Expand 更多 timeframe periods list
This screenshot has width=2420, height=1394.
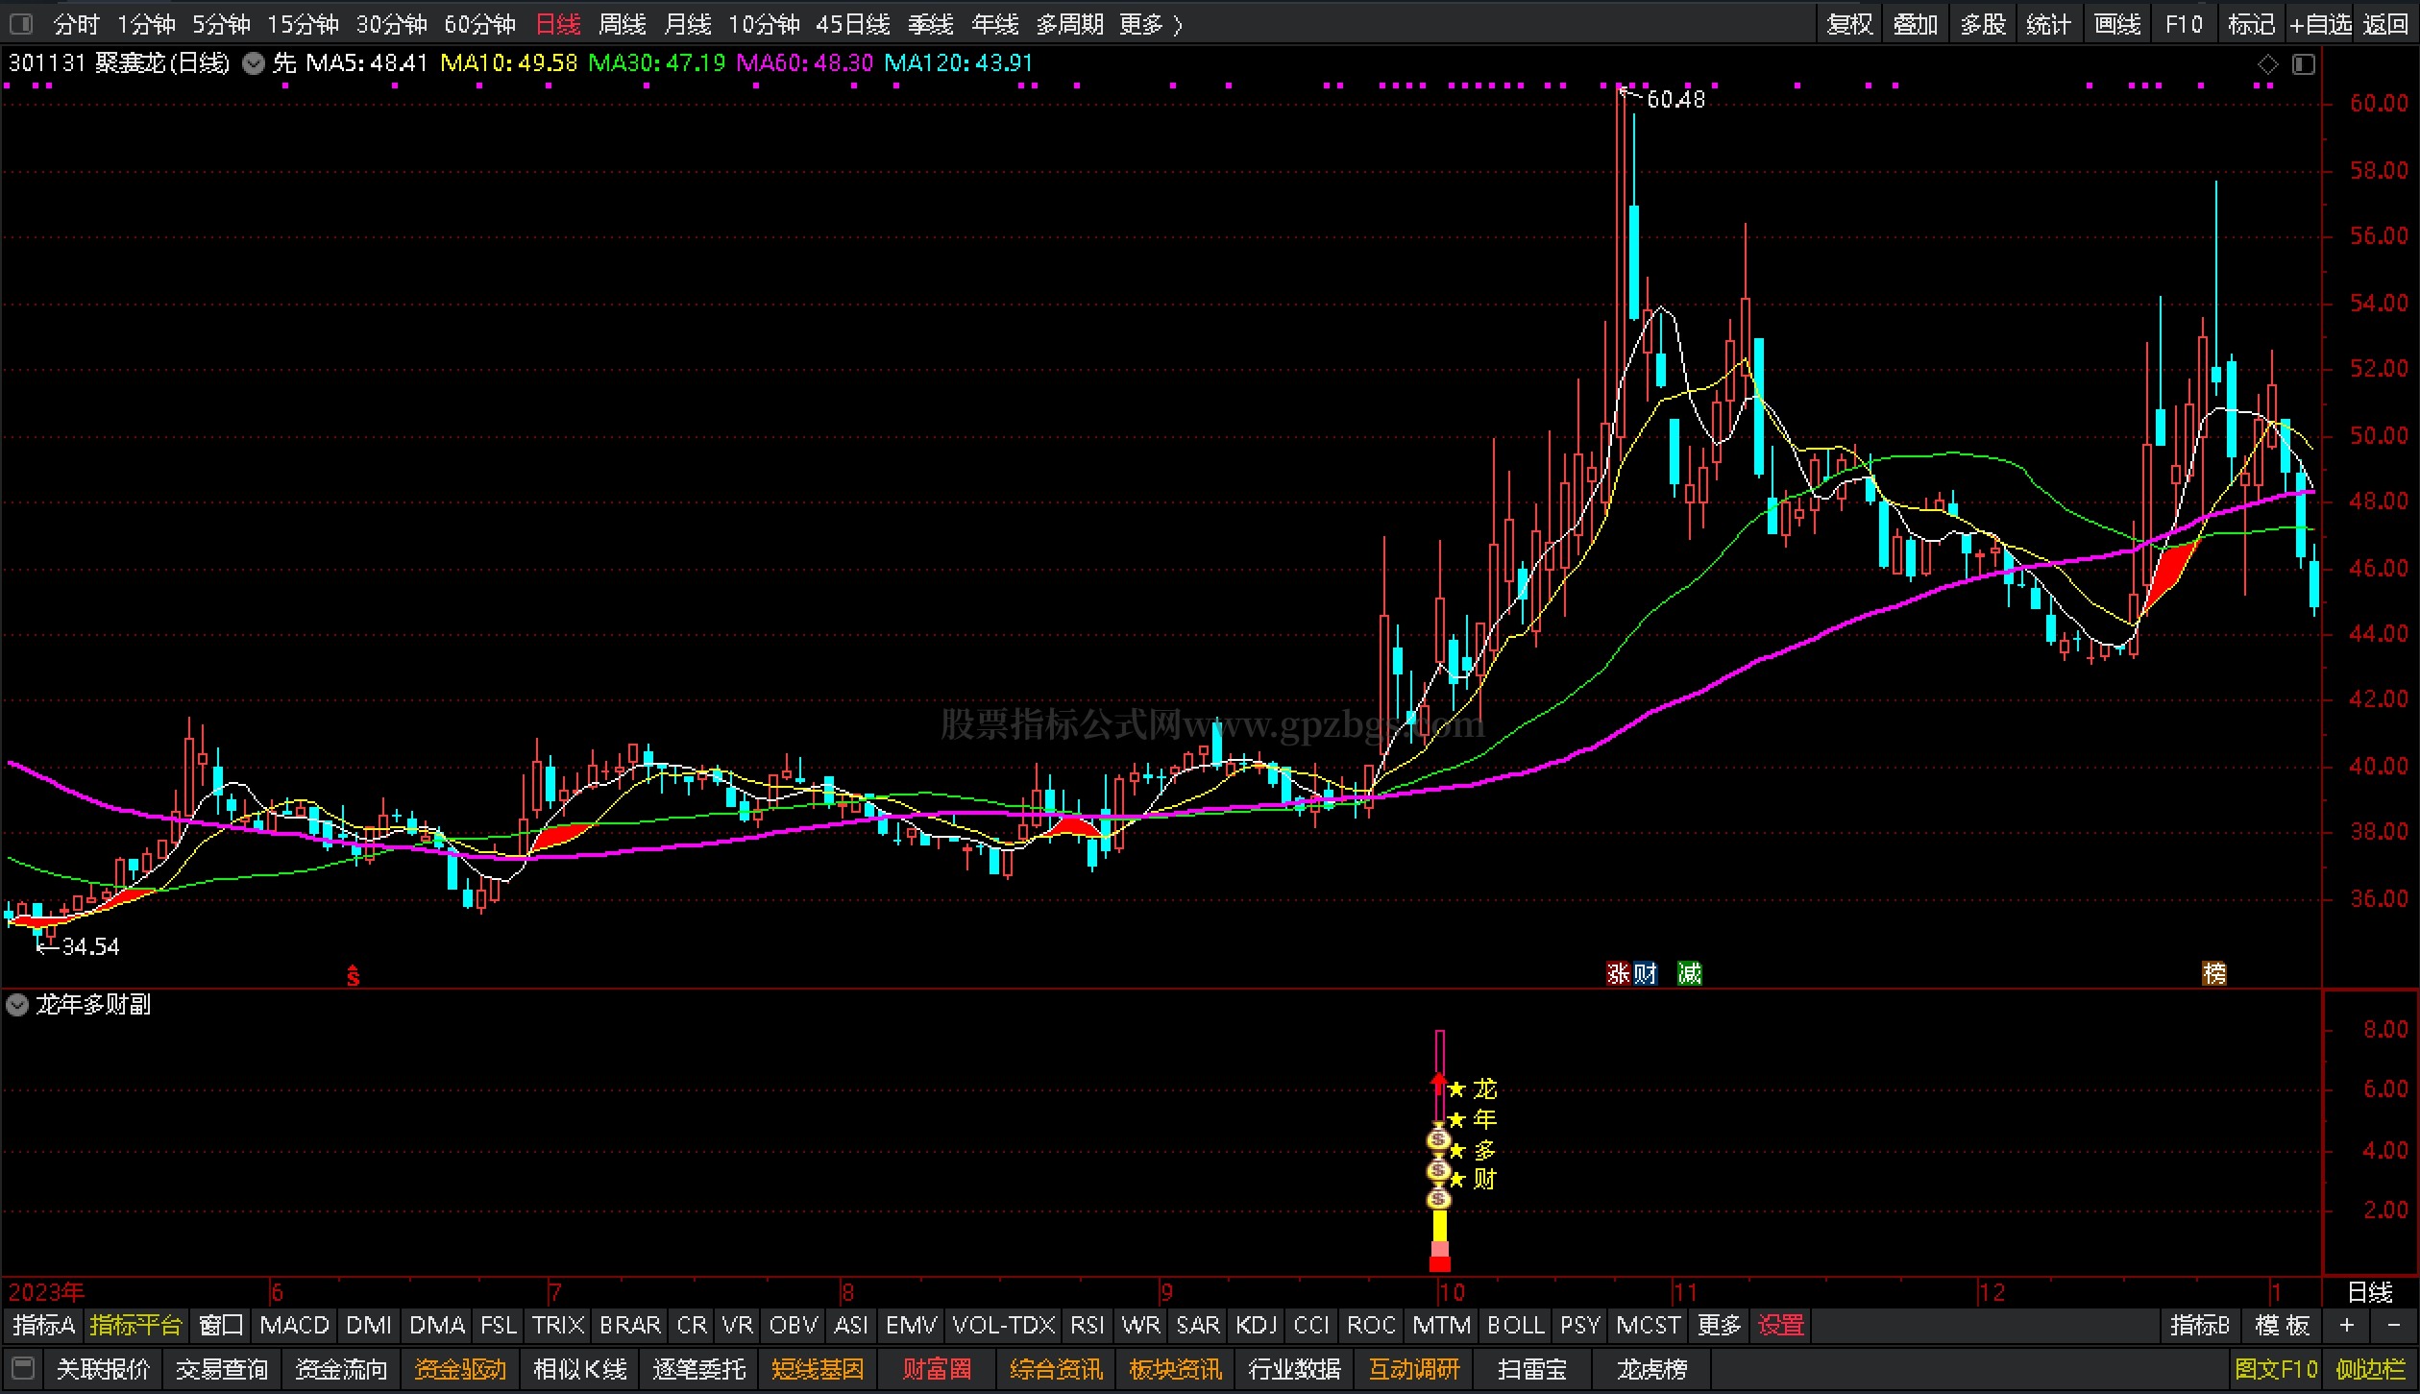pyautogui.click(x=1151, y=24)
